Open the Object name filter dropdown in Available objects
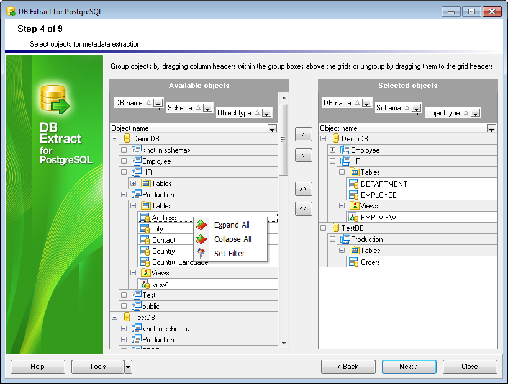Viewport: 508px width, 384px height. [272, 128]
